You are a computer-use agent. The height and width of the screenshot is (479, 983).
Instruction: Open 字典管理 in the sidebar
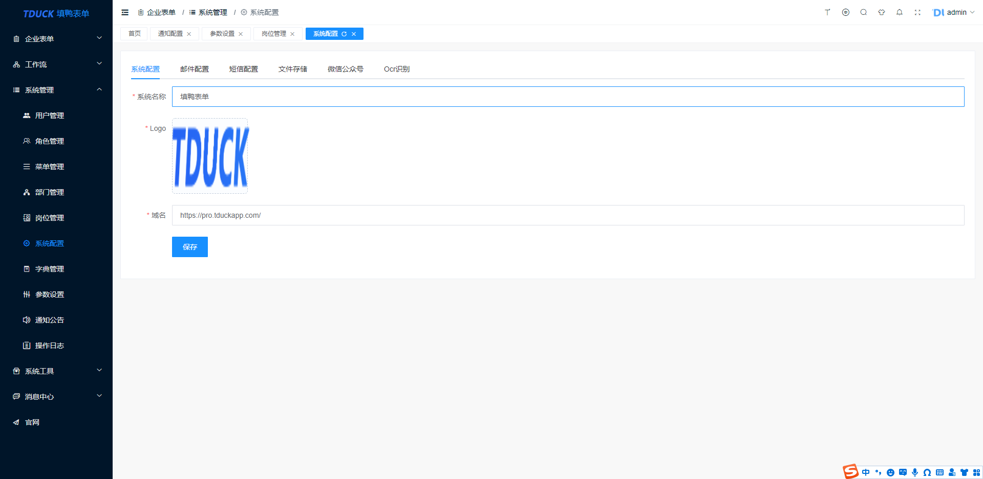coord(56,269)
